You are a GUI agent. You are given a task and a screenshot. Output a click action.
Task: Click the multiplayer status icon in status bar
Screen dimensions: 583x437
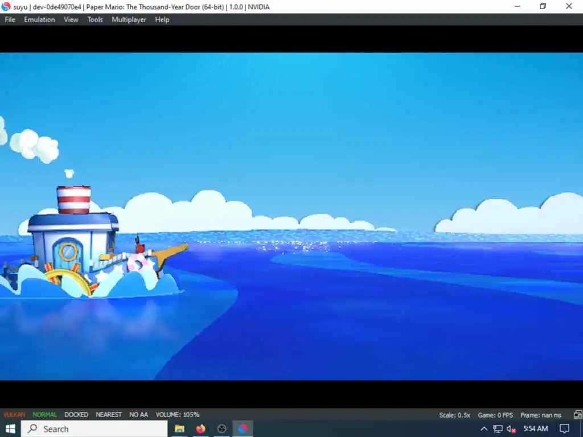pyautogui.click(x=578, y=415)
